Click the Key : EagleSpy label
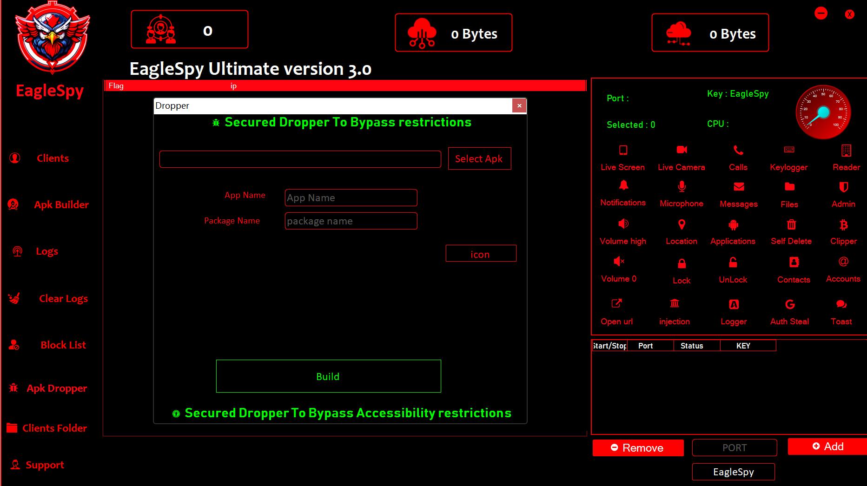Screen dimensions: 867x486 (x=738, y=93)
